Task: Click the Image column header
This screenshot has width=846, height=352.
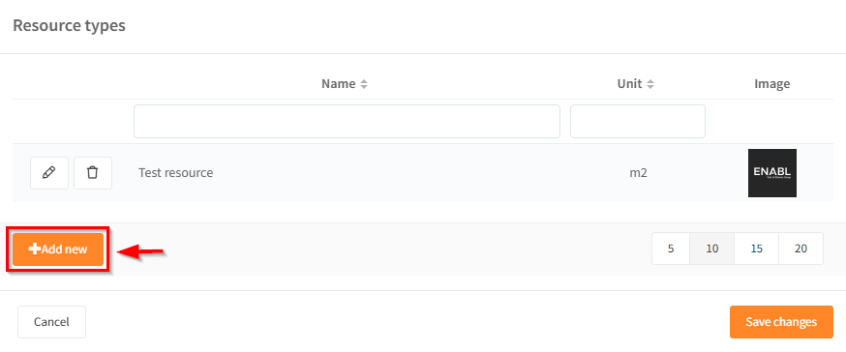Action: pos(772,84)
